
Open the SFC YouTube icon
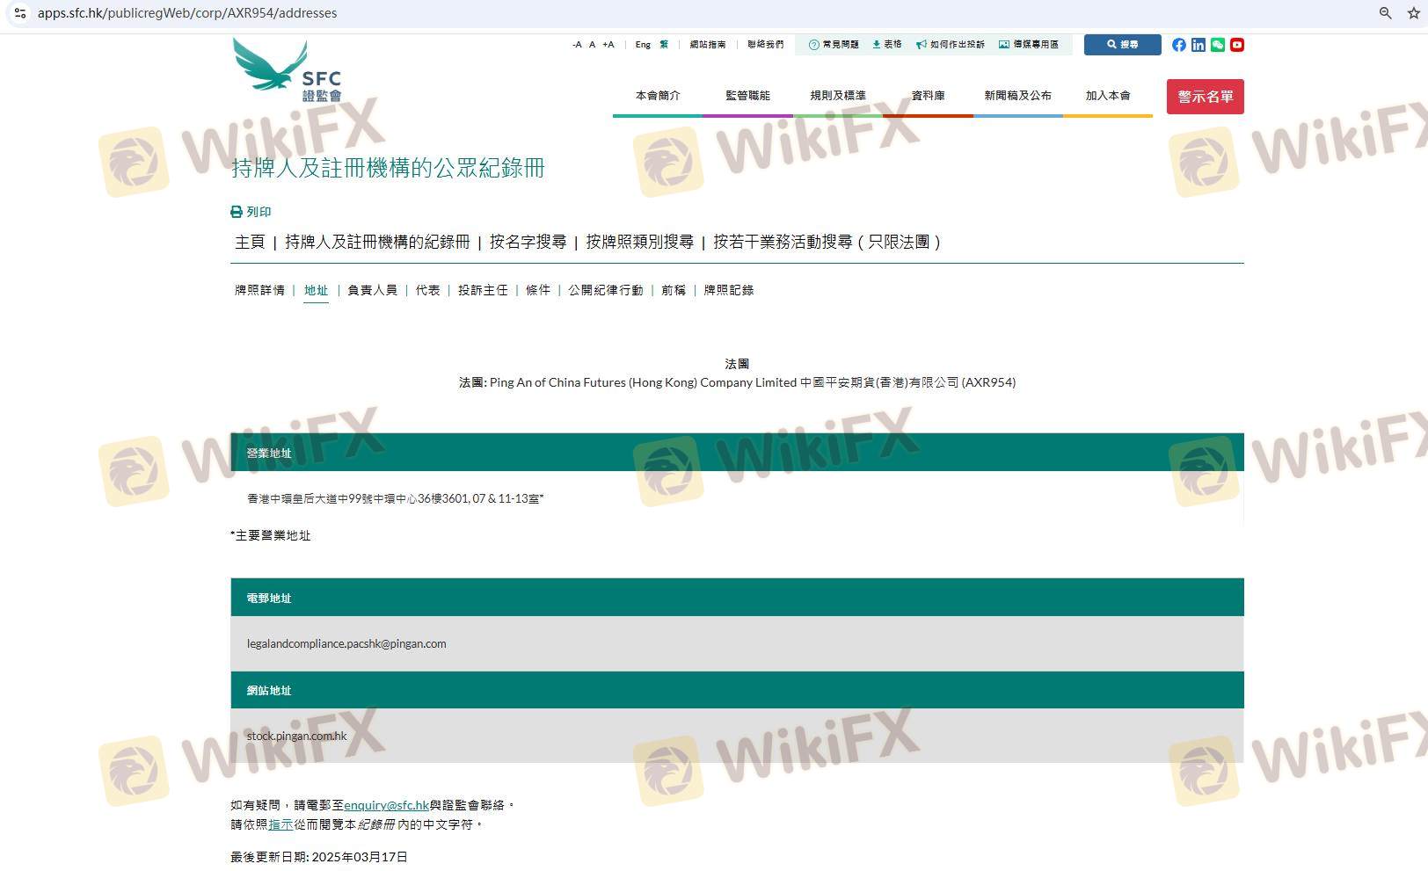click(1237, 45)
